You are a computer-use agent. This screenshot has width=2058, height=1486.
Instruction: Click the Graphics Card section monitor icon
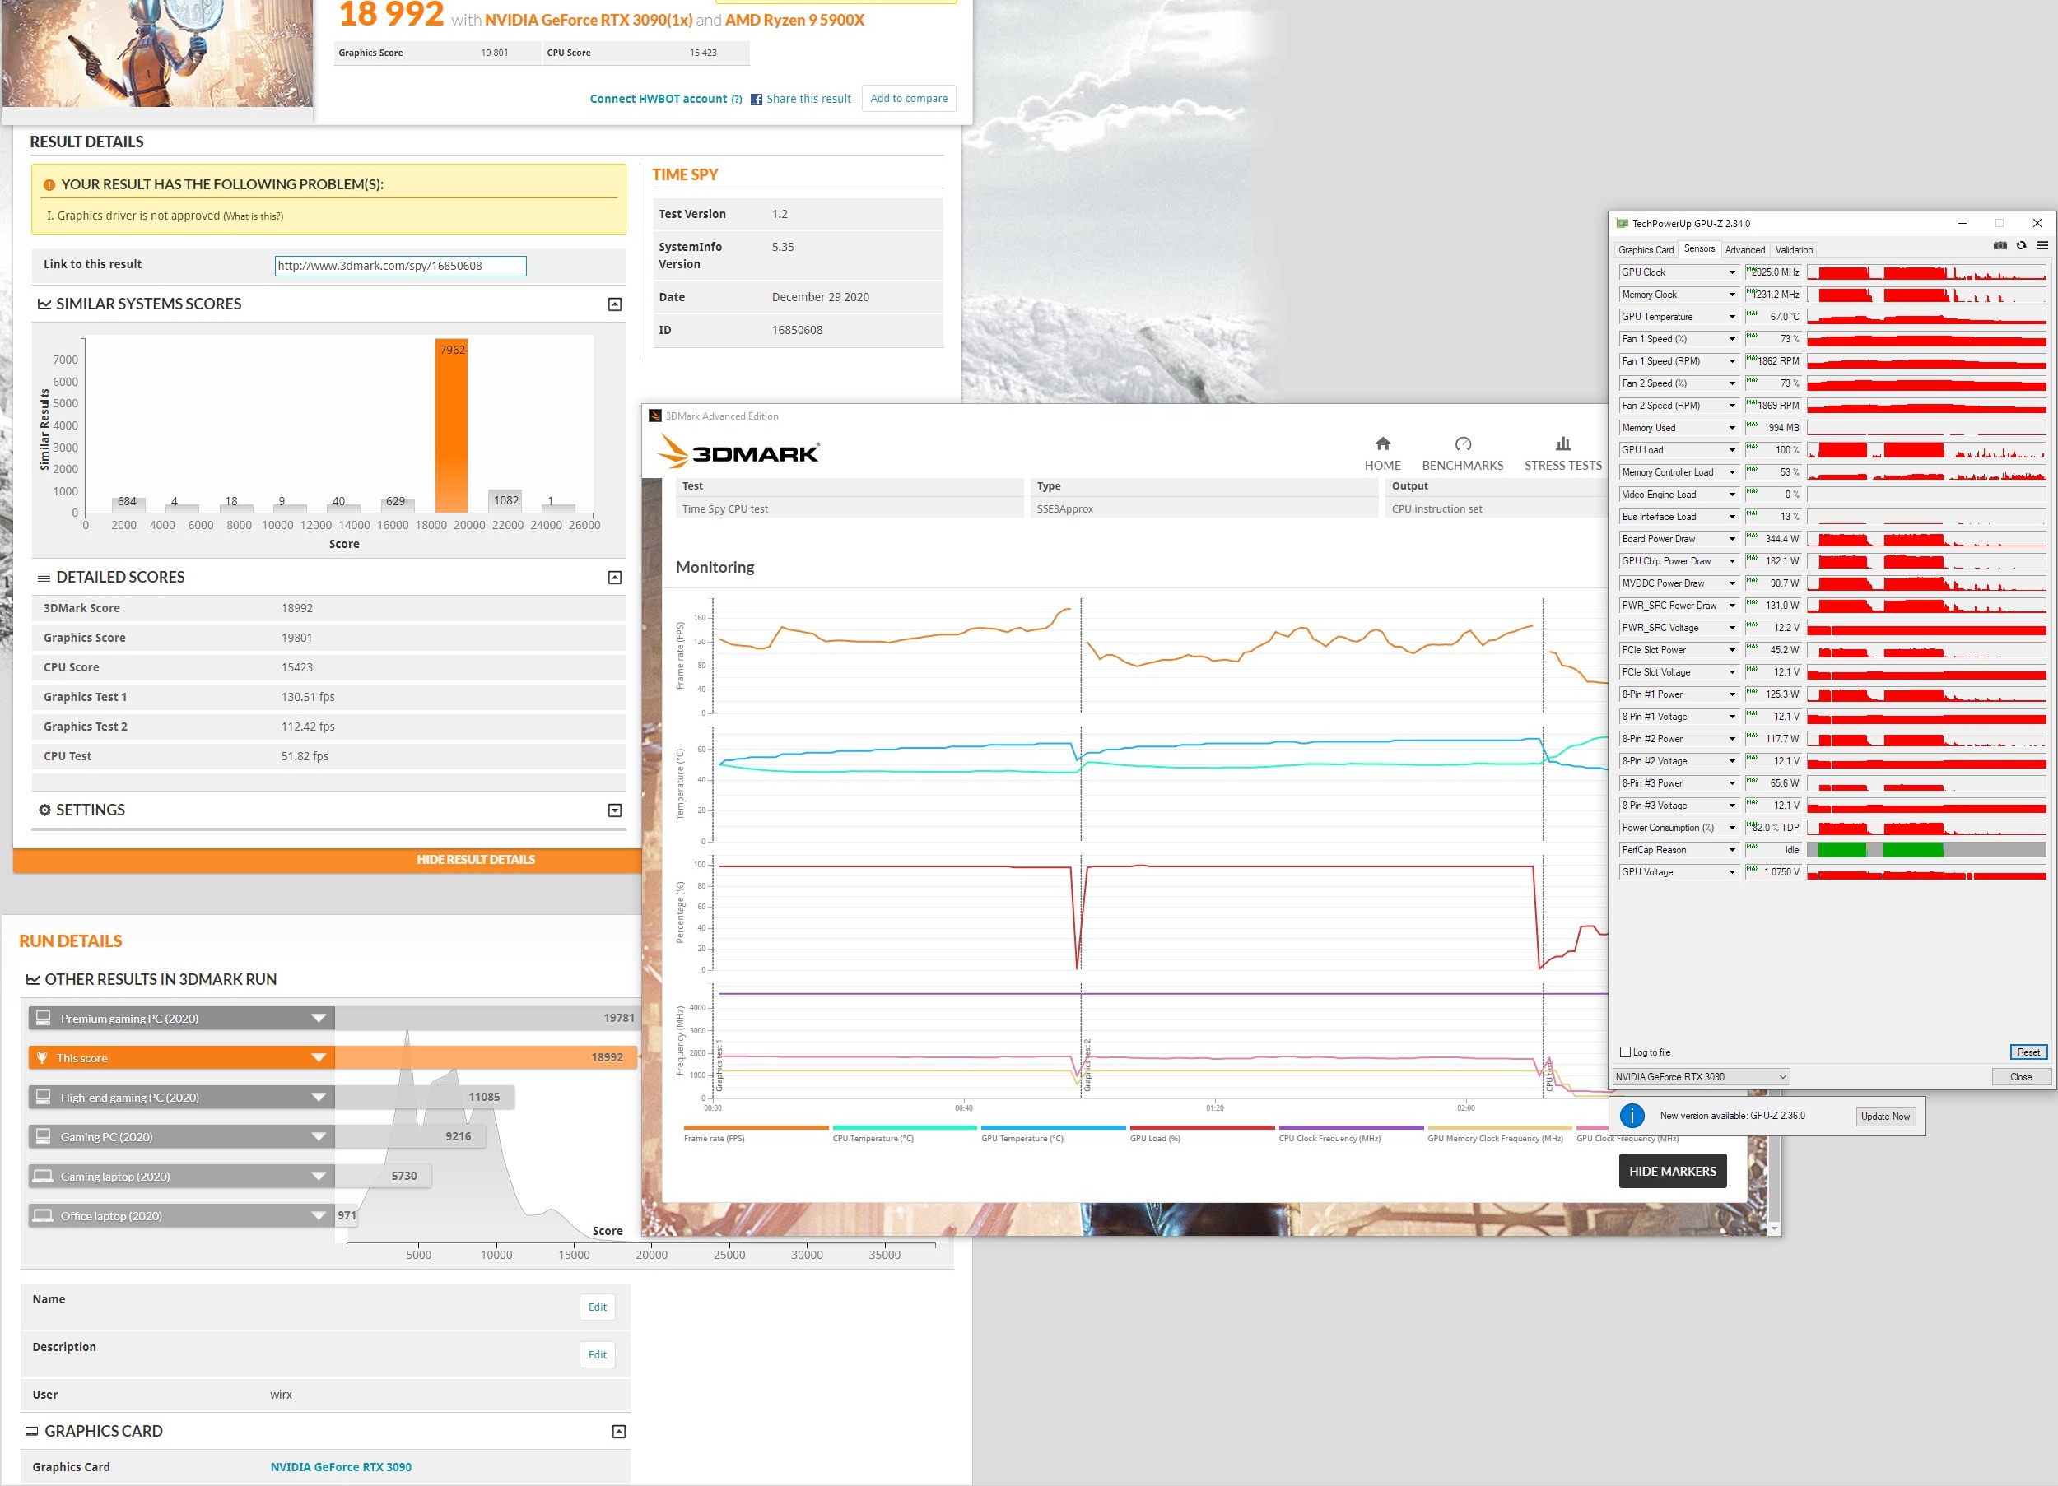click(x=32, y=1431)
